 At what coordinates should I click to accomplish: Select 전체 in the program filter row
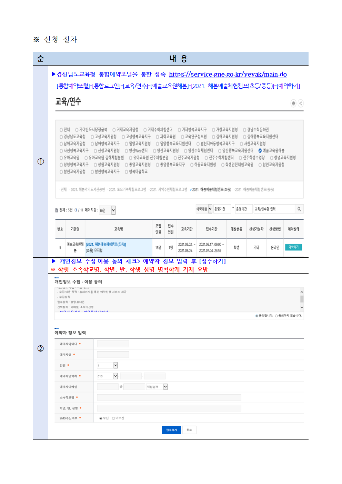tap(63, 189)
